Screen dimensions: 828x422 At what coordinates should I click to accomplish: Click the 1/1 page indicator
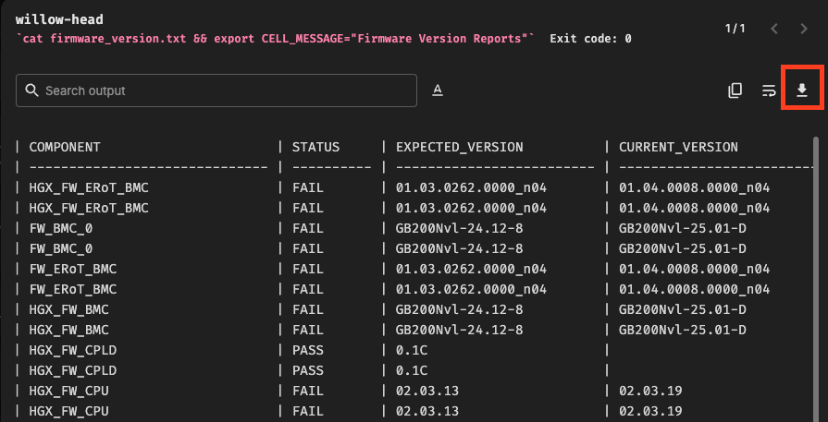pyautogui.click(x=735, y=29)
